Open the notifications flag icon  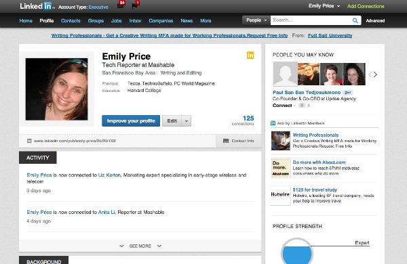click(135, 5)
